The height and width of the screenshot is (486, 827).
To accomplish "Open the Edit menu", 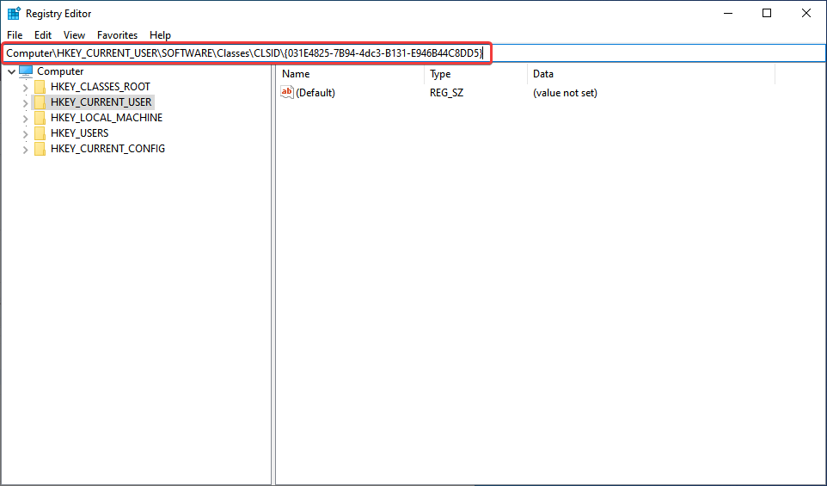I will point(43,34).
